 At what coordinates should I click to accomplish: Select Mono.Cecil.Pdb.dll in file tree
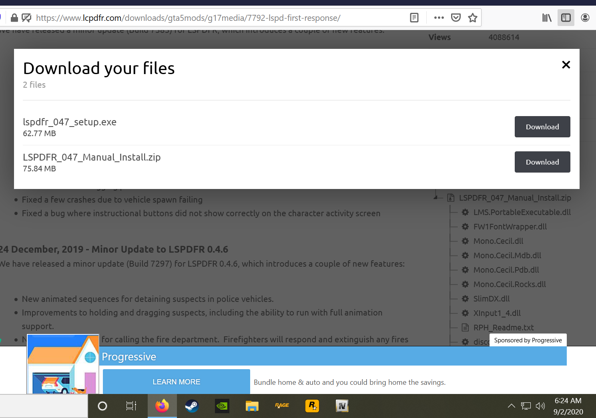(x=506, y=270)
